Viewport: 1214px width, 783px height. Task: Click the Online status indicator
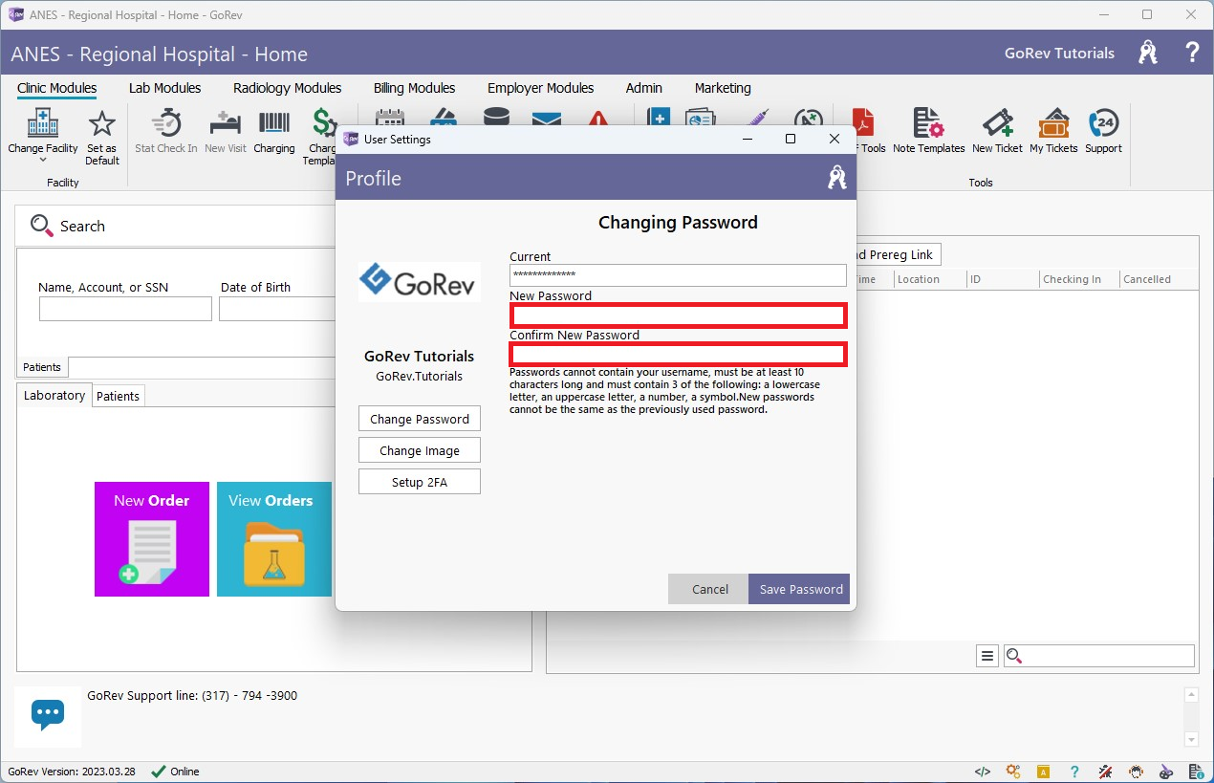pyautogui.click(x=176, y=772)
